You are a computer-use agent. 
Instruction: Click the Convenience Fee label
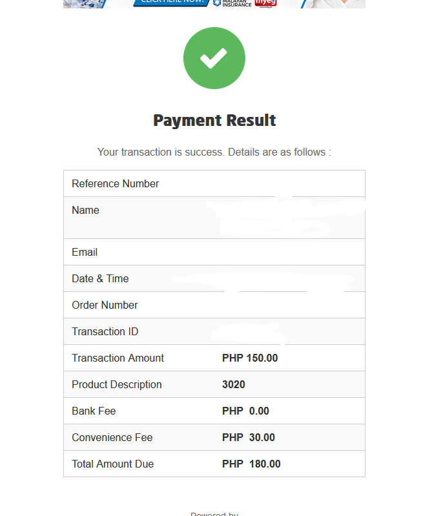(x=112, y=438)
